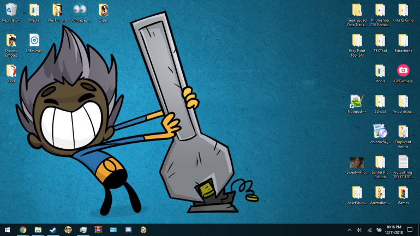This screenshot has width=420, height=236.
Task: Select the chrome64 installer icon
Action: click(379, 132)
